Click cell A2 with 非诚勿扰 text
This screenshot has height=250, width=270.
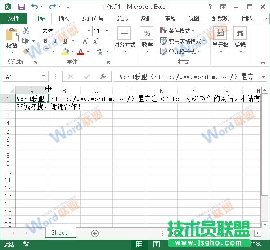click(x=31, y=107)
